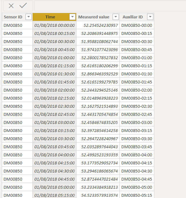This screenshot has width=186, height=198.
Task: Select measured value 52.0148963928223
Action: click(x=98, y=98)
